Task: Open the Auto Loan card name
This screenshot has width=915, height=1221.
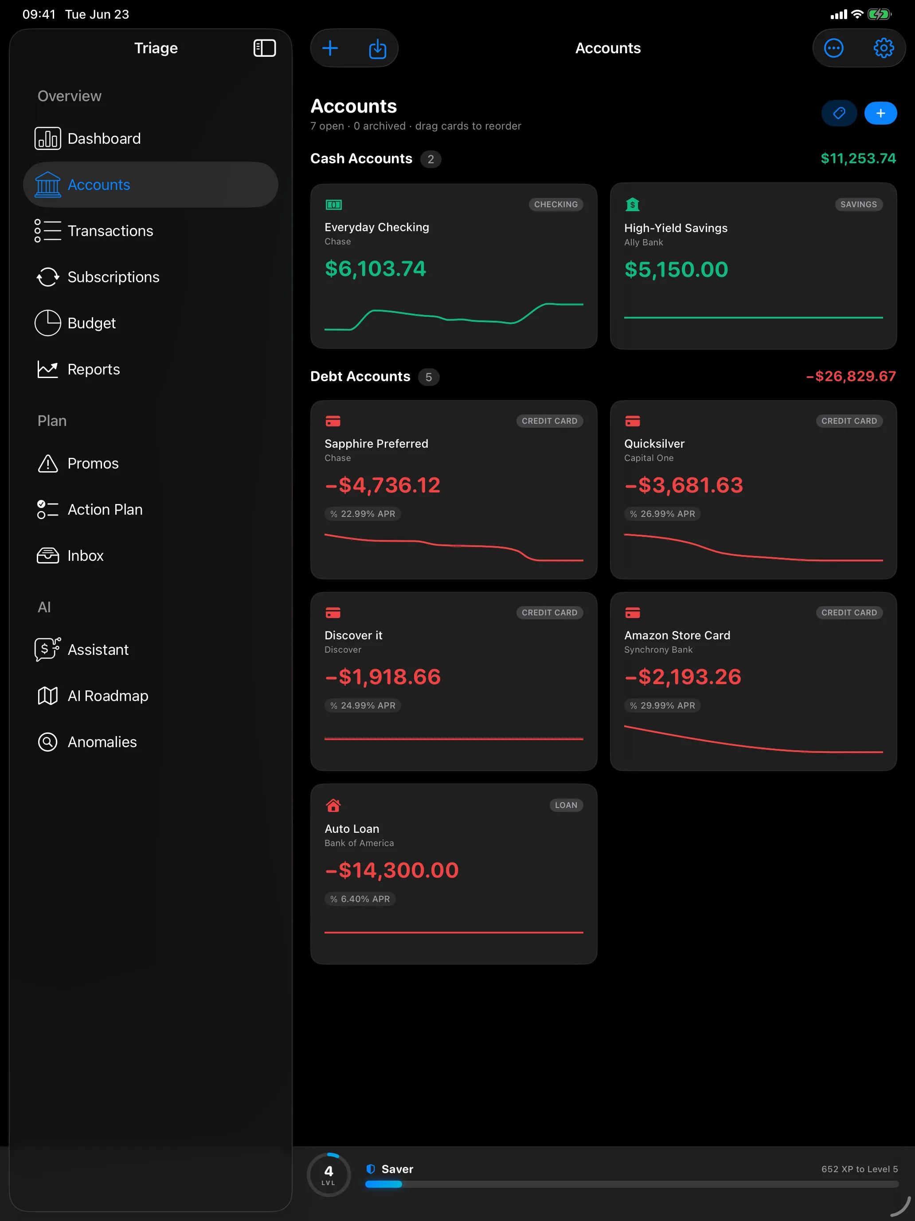Action: tap(352, 828)
